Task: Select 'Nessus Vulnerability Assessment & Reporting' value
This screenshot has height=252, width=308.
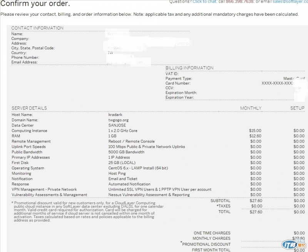Action: (x=149, y=195)
